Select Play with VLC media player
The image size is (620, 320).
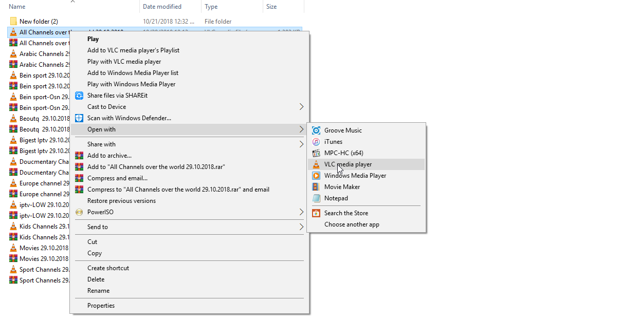(x=124, y=62)
